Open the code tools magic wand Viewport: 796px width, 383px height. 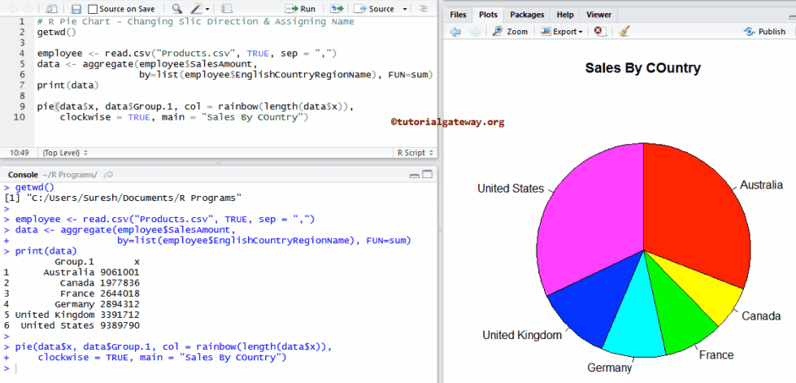tap(197, 9)
